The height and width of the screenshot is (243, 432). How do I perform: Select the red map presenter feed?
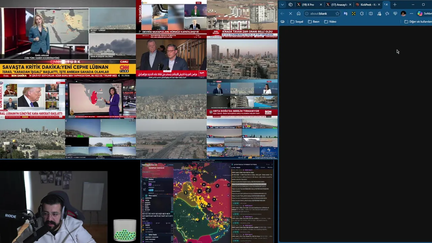(100, 99)
